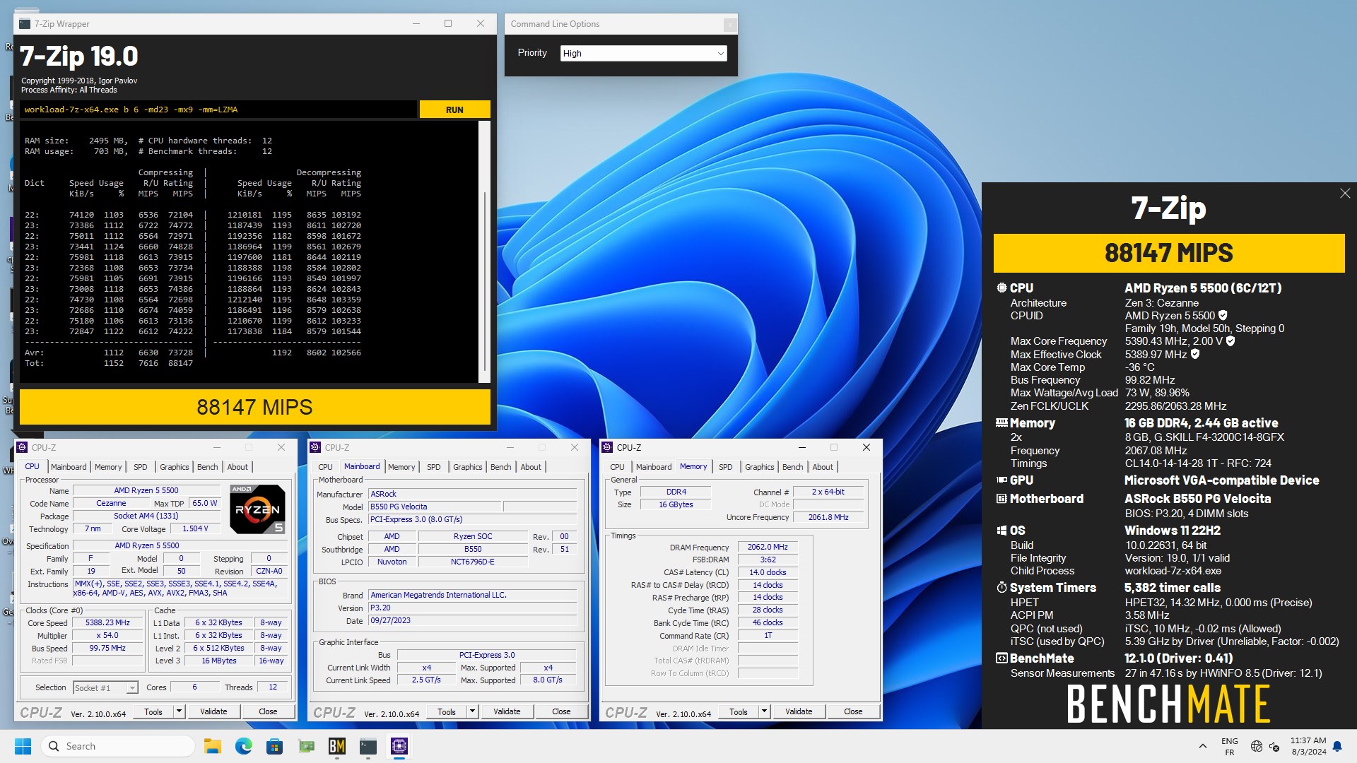Close the BenchMate 7-Zip result panel
The height and width of the screenshot is (763, 1357).
coord(1344,194)
